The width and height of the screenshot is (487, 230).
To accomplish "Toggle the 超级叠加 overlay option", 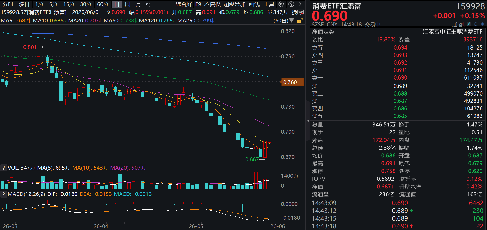I will [234, 4].
